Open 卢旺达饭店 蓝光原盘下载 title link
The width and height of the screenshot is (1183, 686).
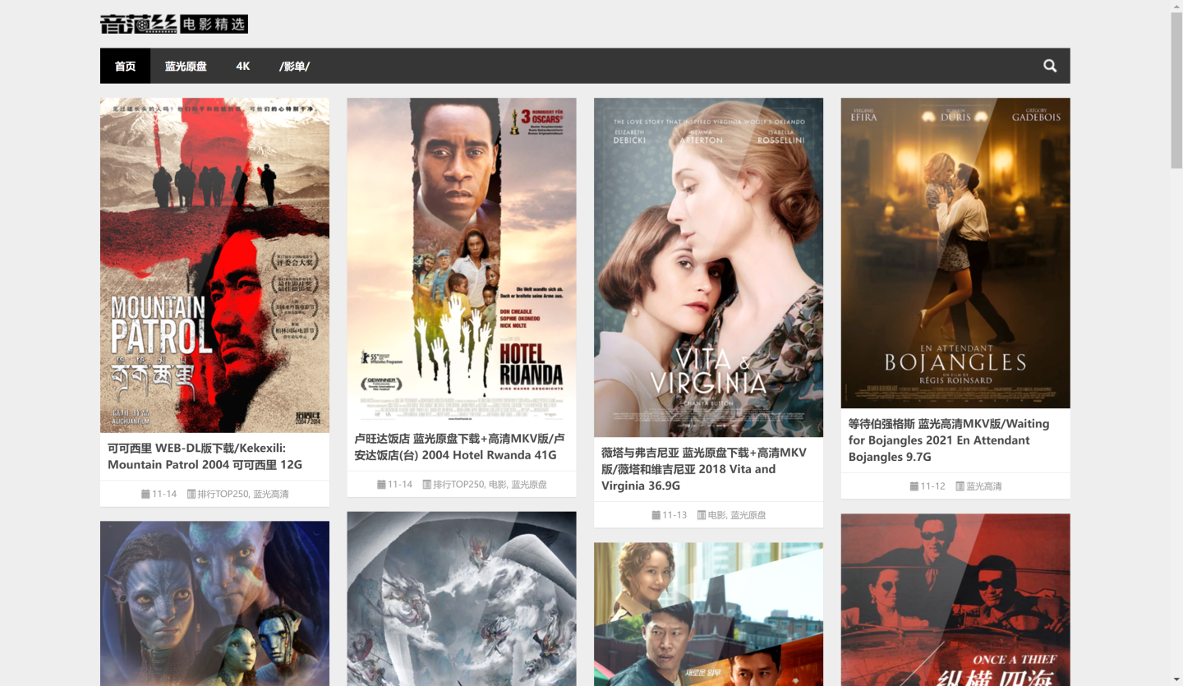pos(460,446)
